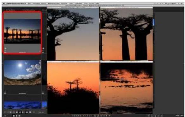Select the fisheye sun and clouds thumbnail
This screenshot has width=185, height=117.
click(22, 72)
